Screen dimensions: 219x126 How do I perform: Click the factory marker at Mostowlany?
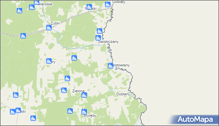pyautogui.click(x=111, y=66)
